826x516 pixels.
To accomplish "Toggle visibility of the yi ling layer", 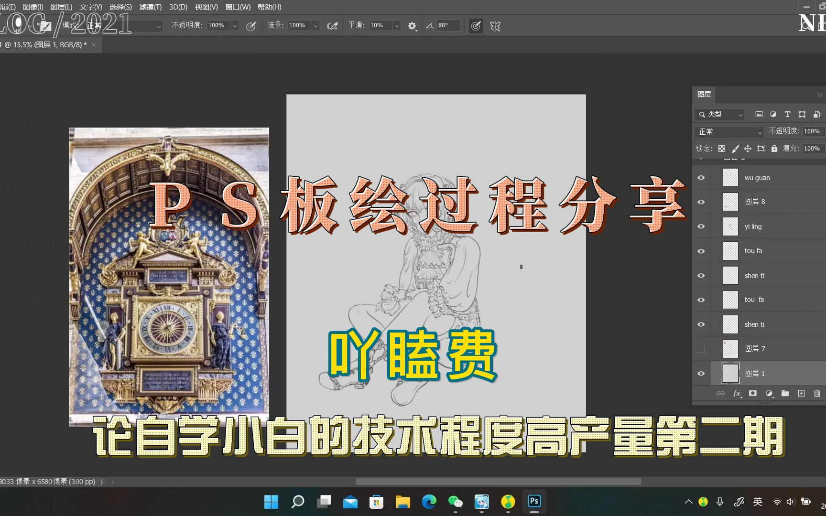I will point(701,226).
